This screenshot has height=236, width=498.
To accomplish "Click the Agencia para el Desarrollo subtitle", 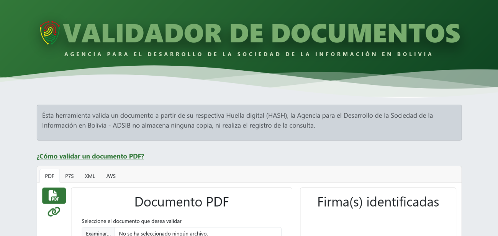I will point(249,54).
